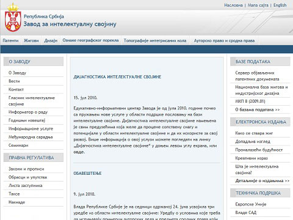Click the Serbian coat of arms logo
This screenshot has height=220, width=293.
point(13,18)
